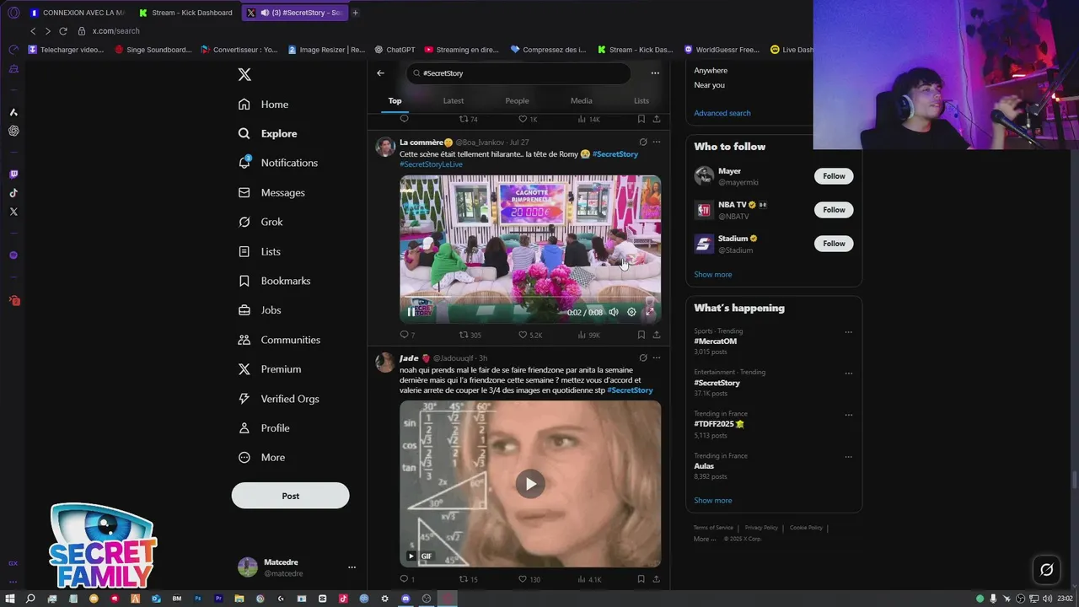Toggle video fullscreen icon
The image size is (1079, 607).
pyautogui.click(x=649, y=312)
